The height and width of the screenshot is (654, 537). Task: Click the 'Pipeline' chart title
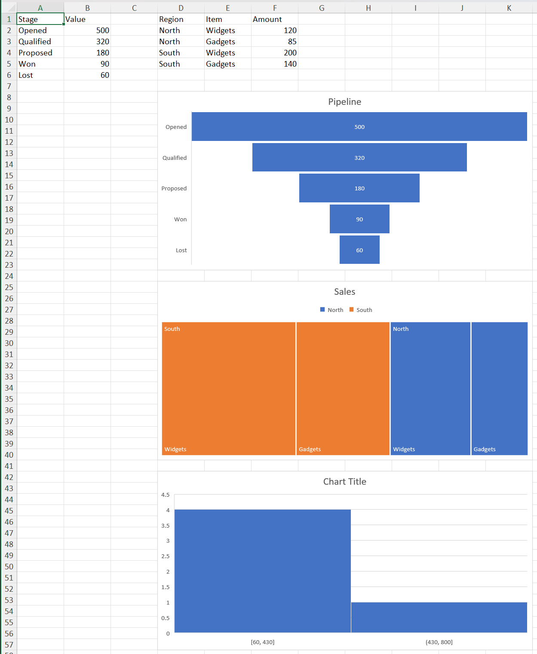[345, 102]
